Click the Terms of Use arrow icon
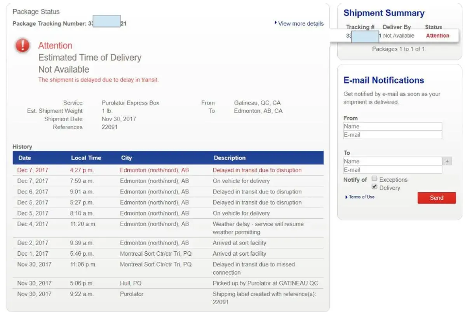Screen dimensions: 465x312 346,197
